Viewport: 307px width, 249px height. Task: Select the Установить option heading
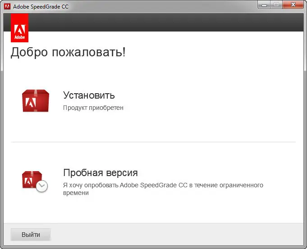tap(89, 95)
